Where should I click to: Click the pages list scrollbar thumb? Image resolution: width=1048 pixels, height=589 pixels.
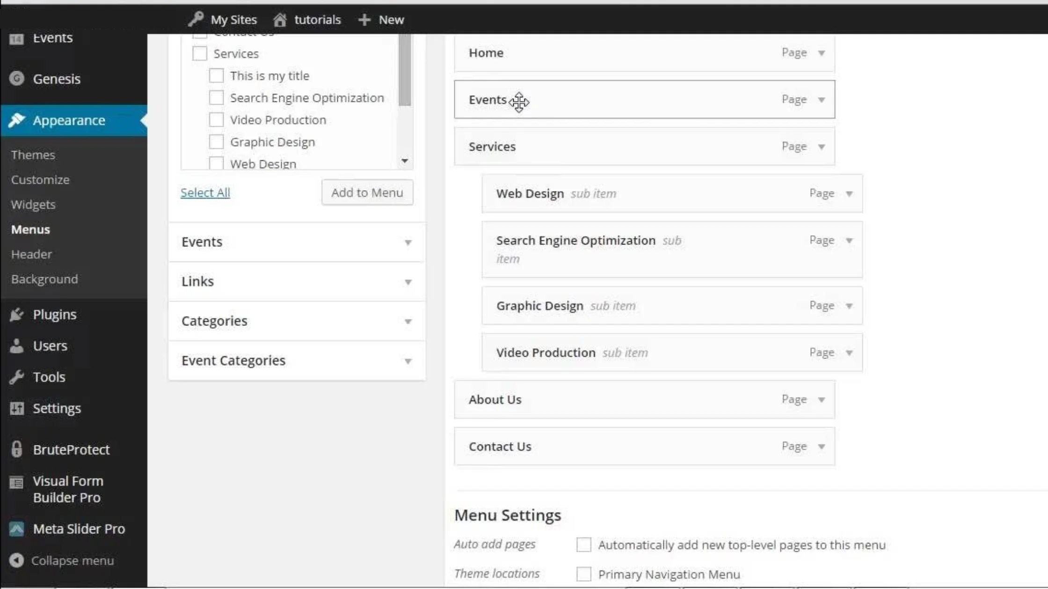pos(405,70)
